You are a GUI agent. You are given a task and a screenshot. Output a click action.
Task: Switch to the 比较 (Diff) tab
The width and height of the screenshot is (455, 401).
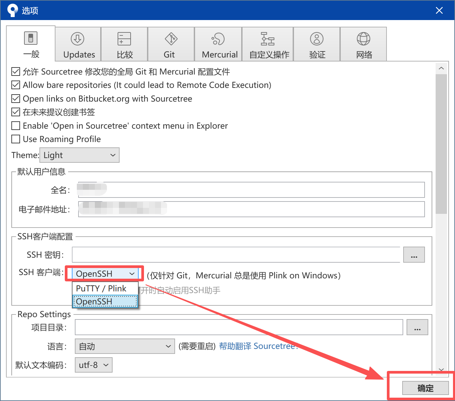[x=125, y=44]
